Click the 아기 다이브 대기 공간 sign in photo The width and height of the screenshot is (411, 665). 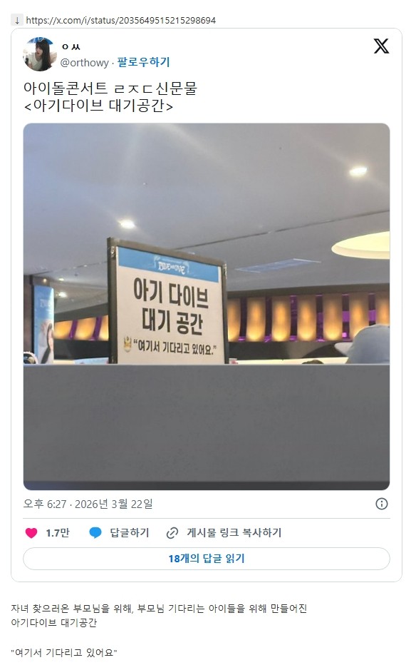click(x=167, y=303)
